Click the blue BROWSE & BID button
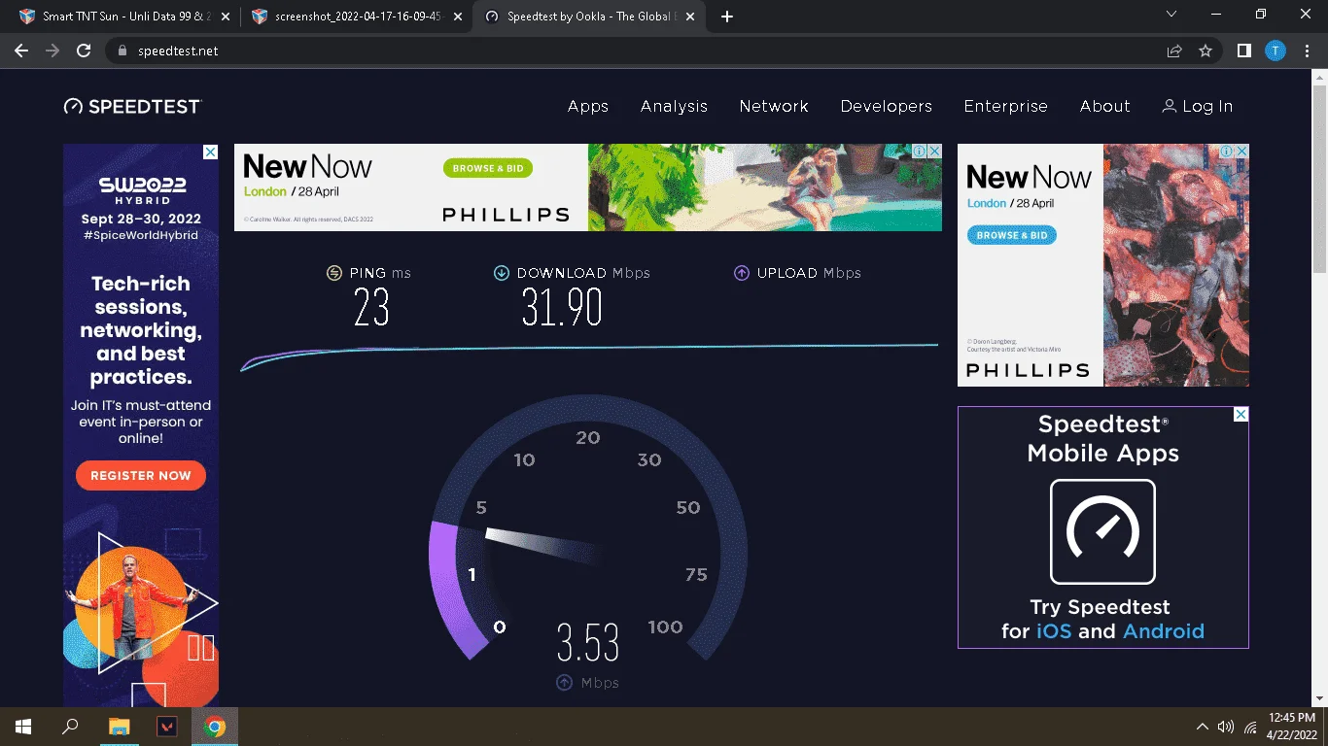The image size is (1328, 746). 1011,235
